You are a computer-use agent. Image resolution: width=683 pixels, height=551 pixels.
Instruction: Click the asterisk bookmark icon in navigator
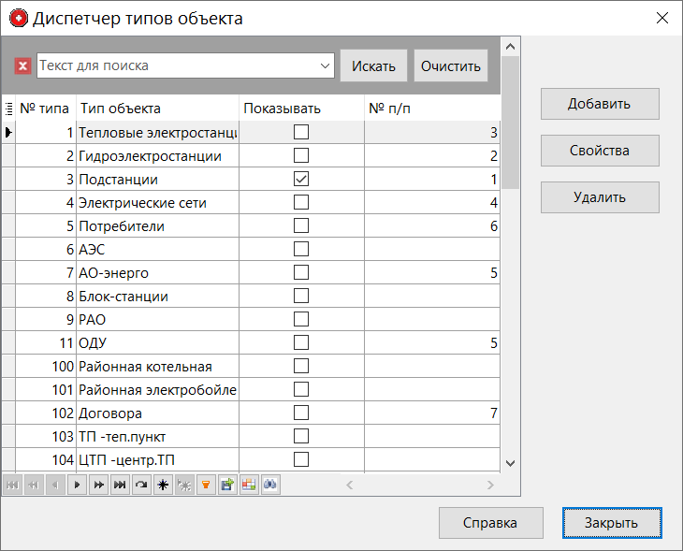pos(163,485)
